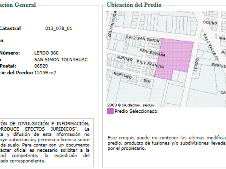Click the purple Predio Seleccionado legend swatch
226x169 pixels.
tap(110, 111)
